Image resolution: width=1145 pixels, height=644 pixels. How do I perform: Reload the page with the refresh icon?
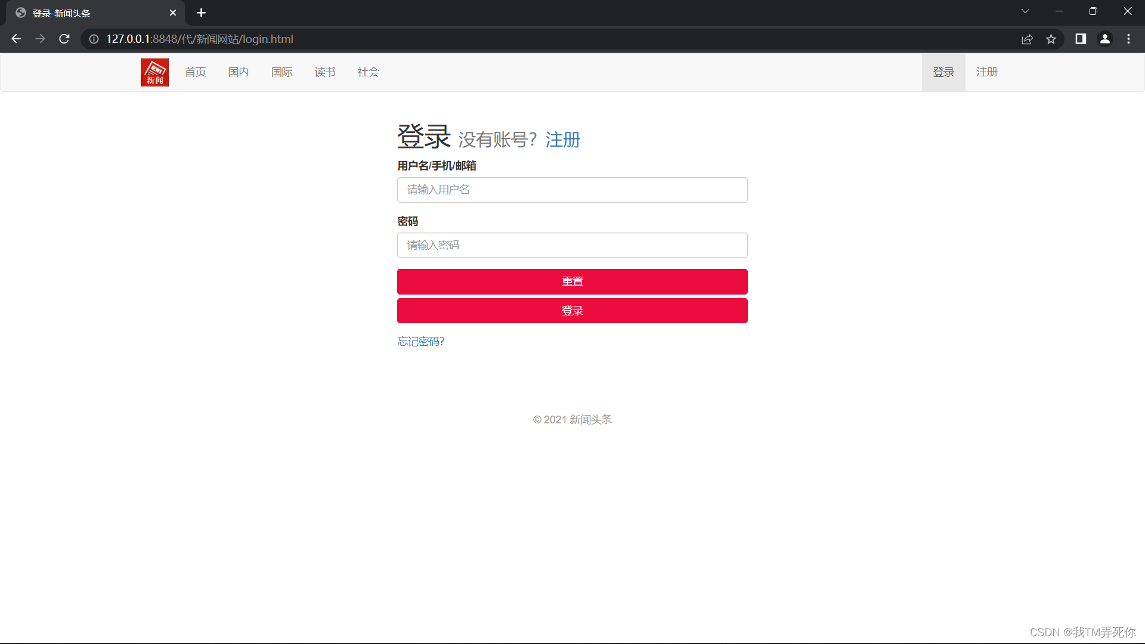point(64,39)
